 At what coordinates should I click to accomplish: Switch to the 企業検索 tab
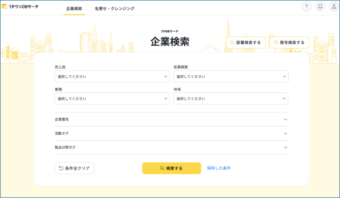click(x=74, y=9)
